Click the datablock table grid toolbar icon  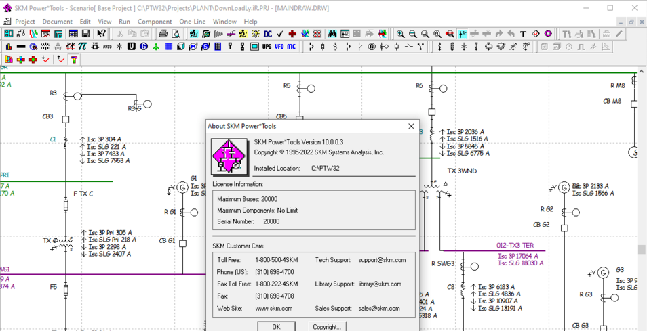point(73,34)
